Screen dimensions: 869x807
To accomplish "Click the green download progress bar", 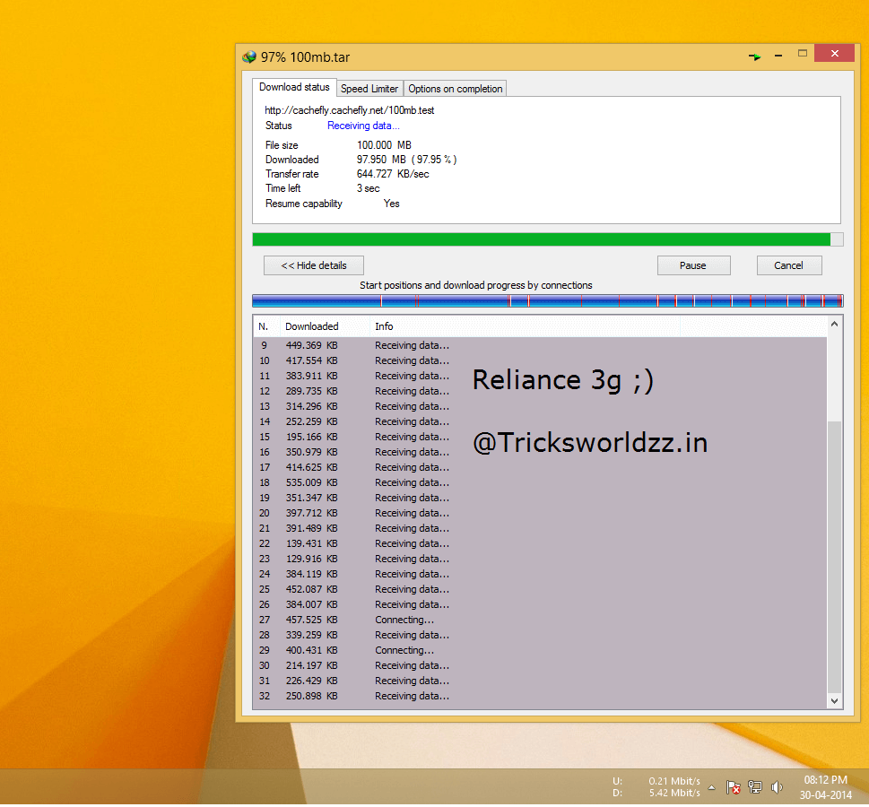I will 548,239.
